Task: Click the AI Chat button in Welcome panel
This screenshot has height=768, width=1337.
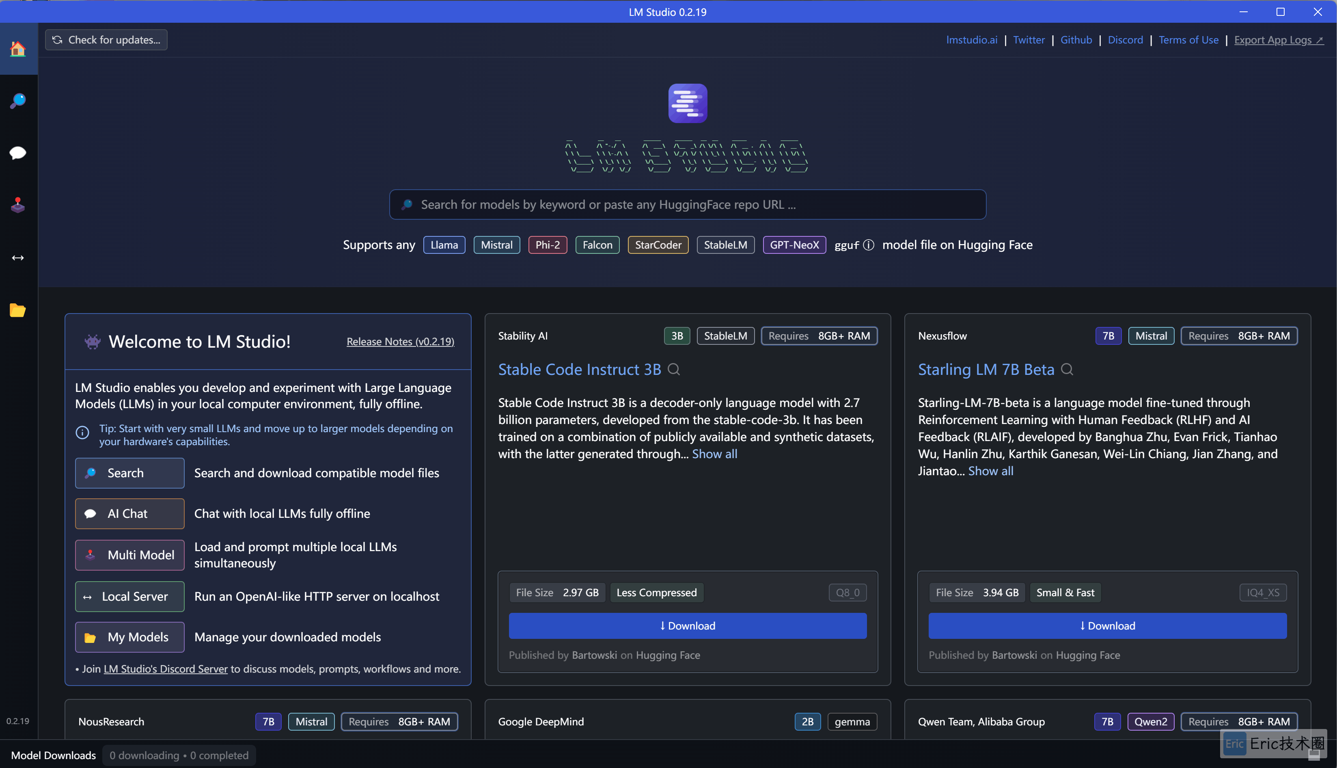Action: (x=129, y=514)
